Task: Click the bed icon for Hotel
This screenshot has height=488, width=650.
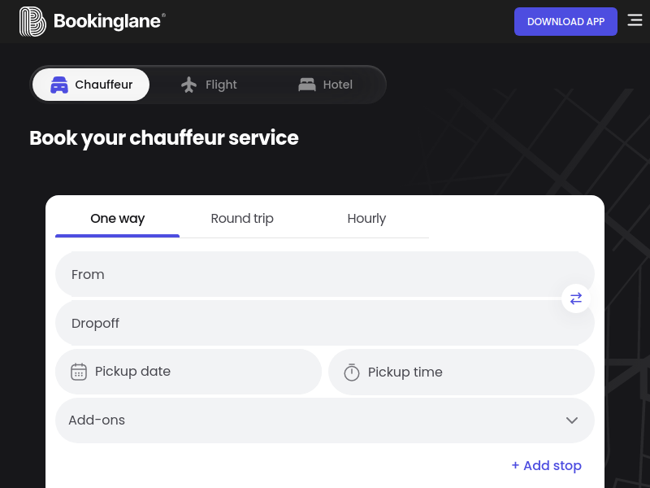Action: (307, 85)
